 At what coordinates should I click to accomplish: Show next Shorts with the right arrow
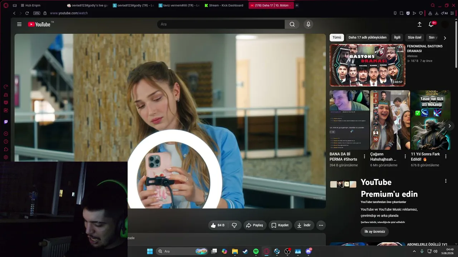click(x=449, y=126)
